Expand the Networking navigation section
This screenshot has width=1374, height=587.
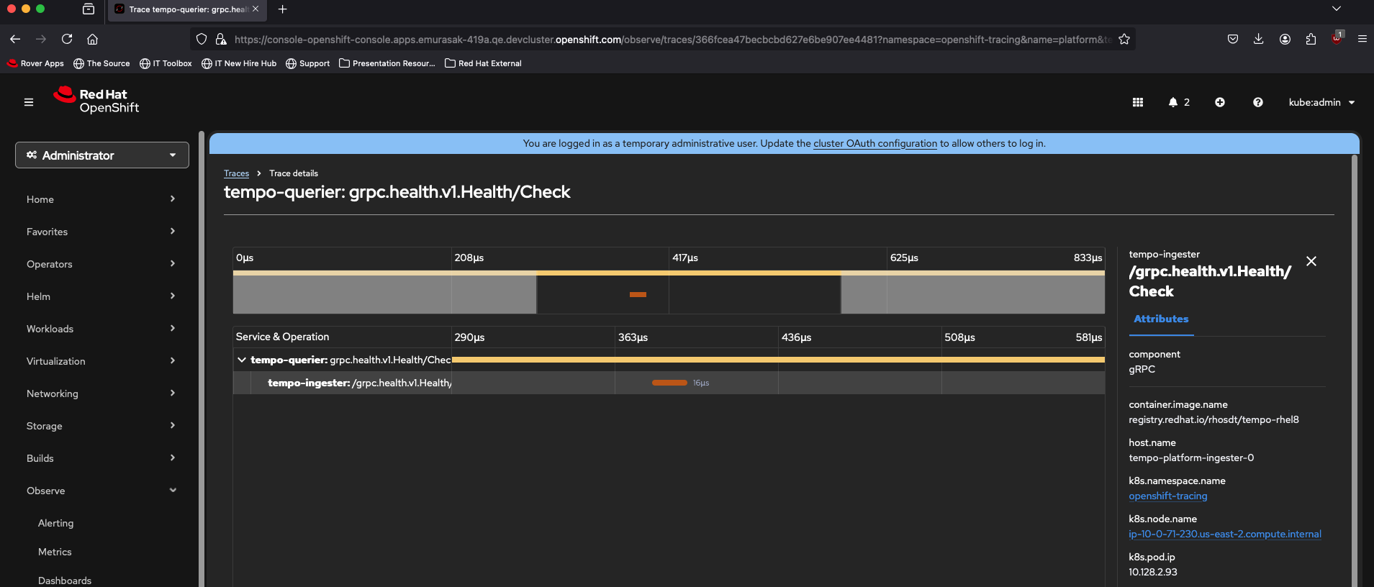point(101,393)
